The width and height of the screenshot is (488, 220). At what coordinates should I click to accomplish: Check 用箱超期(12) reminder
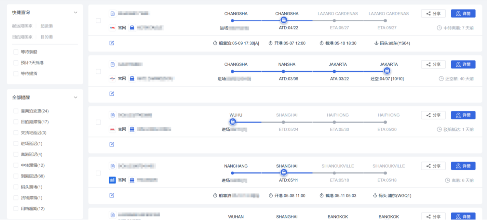(x=16, y=209)
